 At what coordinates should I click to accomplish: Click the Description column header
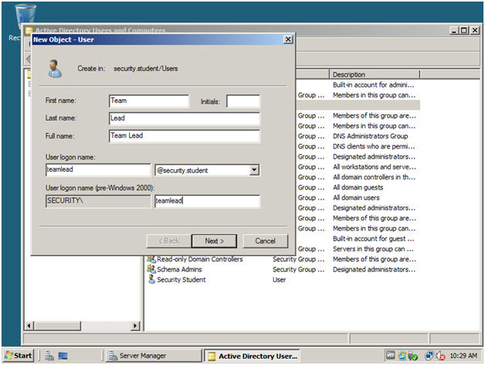point(375,74)
